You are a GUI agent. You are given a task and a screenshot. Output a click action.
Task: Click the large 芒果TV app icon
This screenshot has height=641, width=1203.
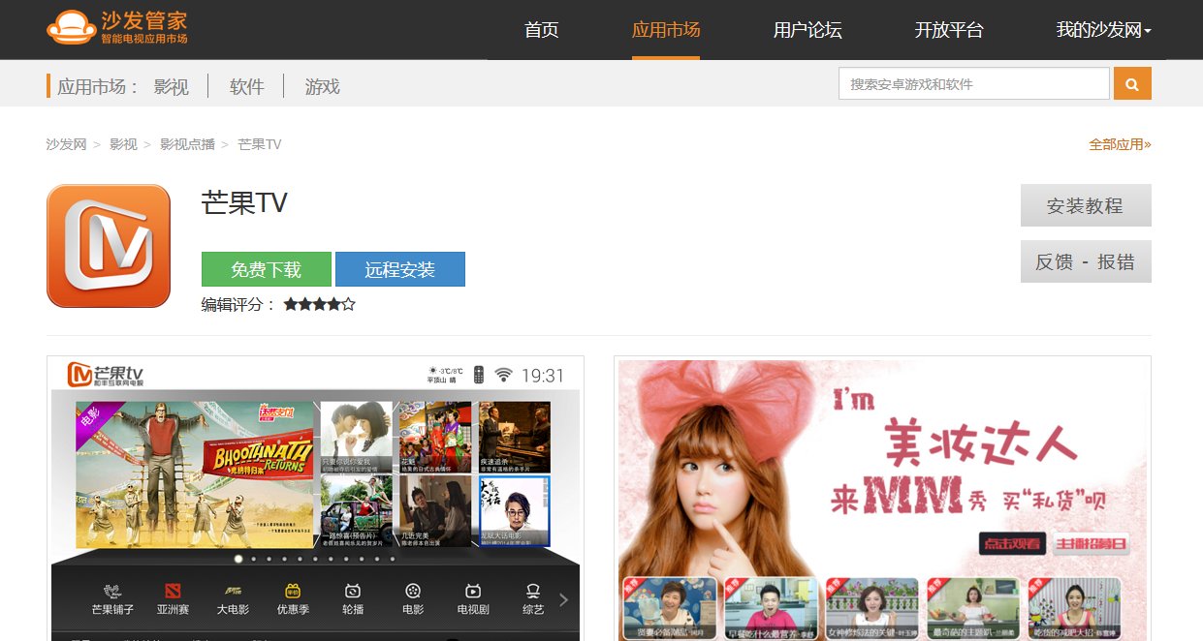(x=109, y=246)
